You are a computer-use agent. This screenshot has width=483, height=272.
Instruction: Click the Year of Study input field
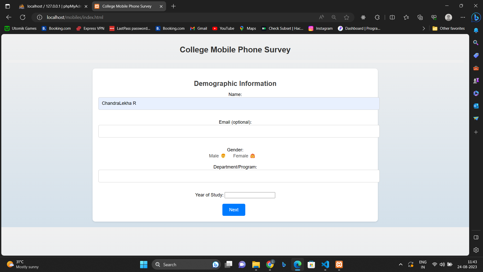[x=249, y=195]
